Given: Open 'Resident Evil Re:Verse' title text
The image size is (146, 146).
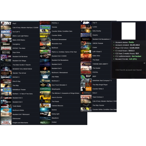Looking at the screenshot, I should pos(20,57).
